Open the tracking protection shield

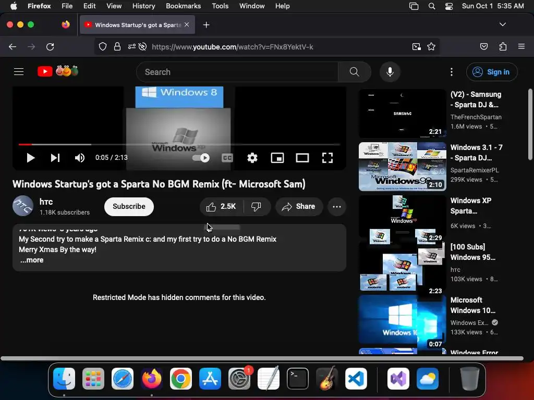pyautogui.click(x=103, y=47)
